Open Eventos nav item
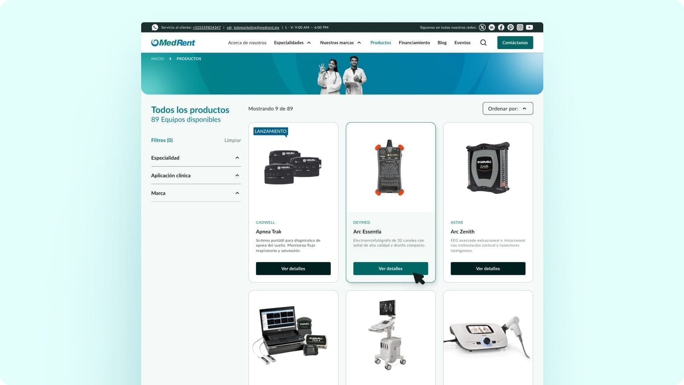The height and width of the screenshot is (385, 684). click(462, 43)
